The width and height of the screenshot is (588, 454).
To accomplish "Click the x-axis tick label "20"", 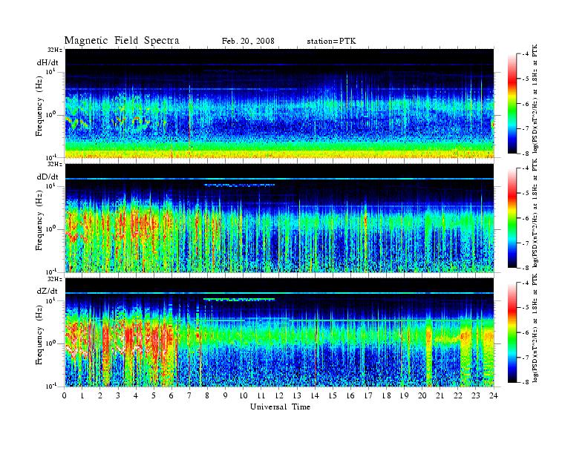I will tap(422, 396).
